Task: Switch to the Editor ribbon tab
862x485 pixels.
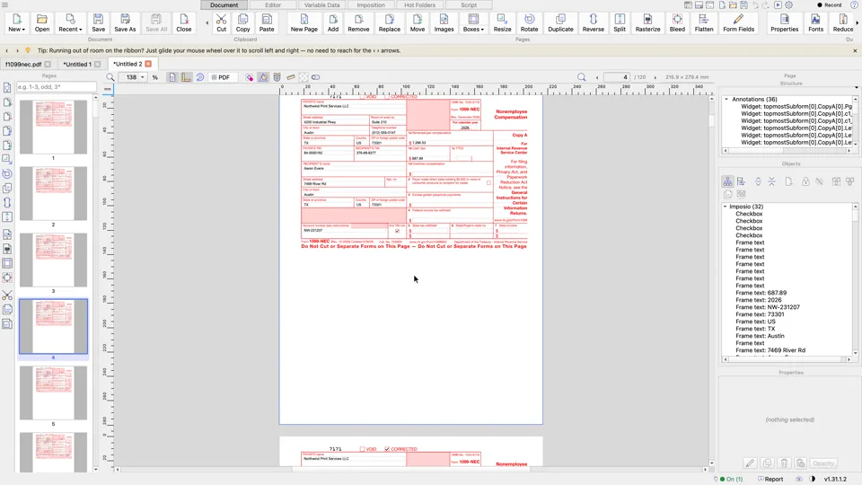Action: coord(273,5)
